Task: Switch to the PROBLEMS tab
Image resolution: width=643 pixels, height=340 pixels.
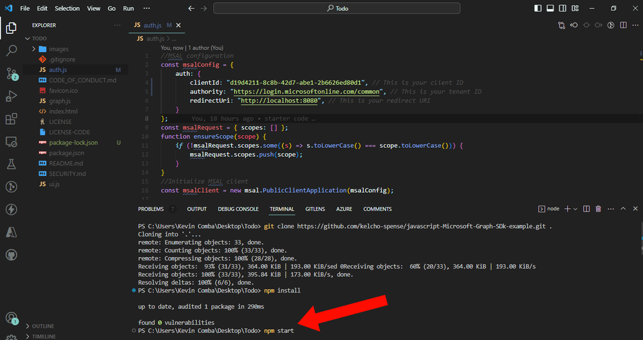Action: pos(151,209)
